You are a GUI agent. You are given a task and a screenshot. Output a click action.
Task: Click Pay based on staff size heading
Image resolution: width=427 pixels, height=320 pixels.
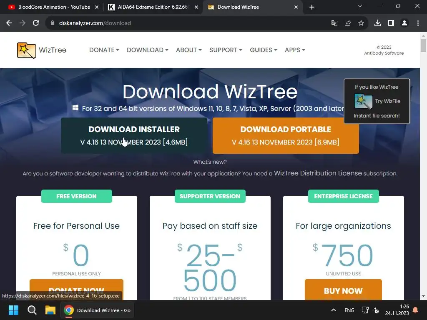click(x=210, y=226)
